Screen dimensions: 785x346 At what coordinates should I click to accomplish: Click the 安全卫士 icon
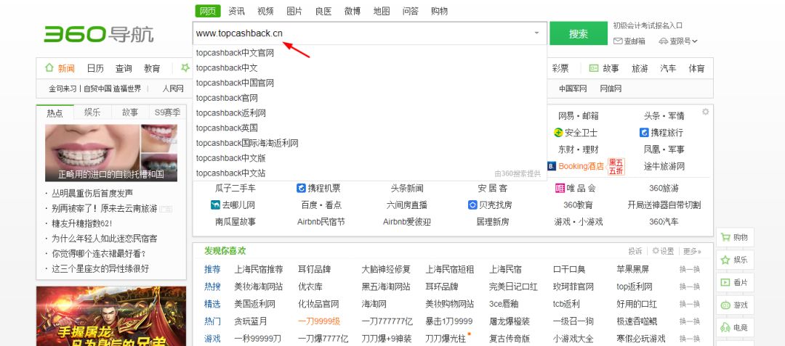558,133
